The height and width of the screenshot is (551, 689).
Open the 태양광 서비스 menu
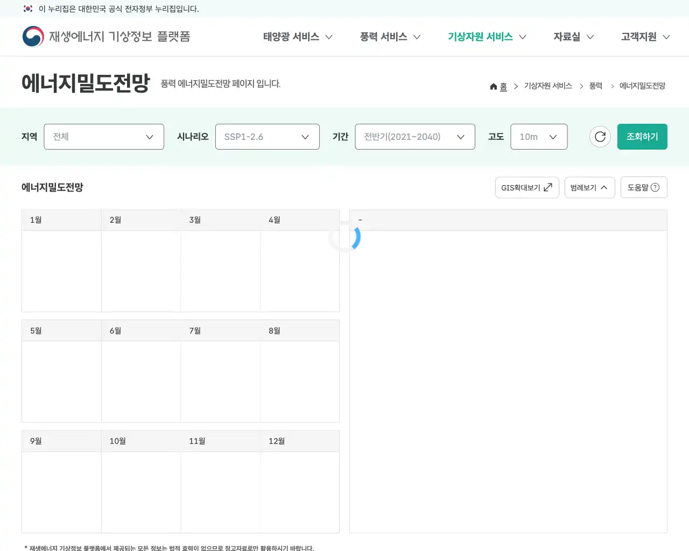coord(297,37)
